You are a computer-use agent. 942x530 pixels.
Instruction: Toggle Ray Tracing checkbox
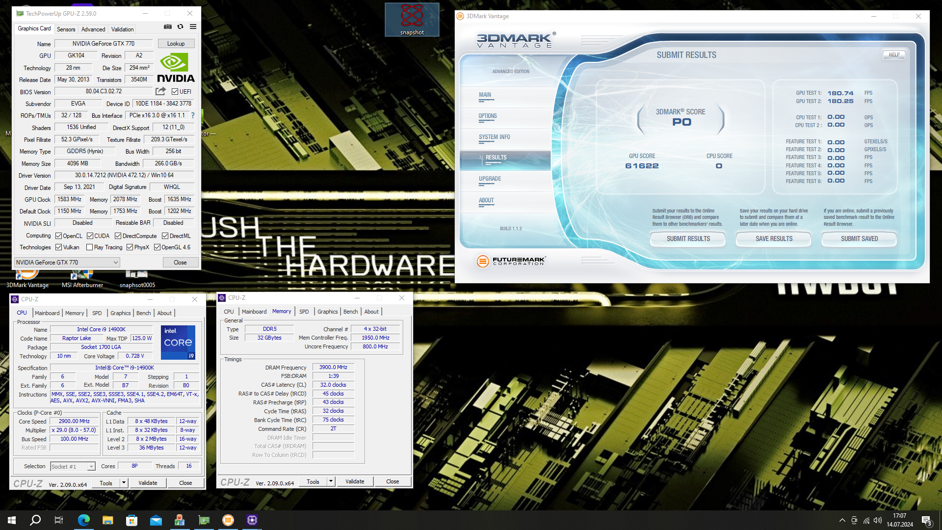tap(89, 247)
